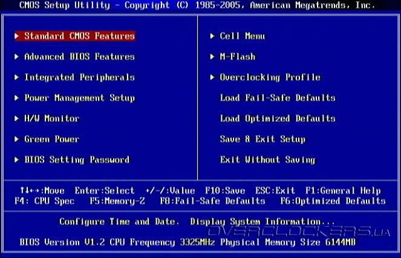Click arrow beside M-Flash
This screenshot has height=258, width=401.
click(212, 57)
